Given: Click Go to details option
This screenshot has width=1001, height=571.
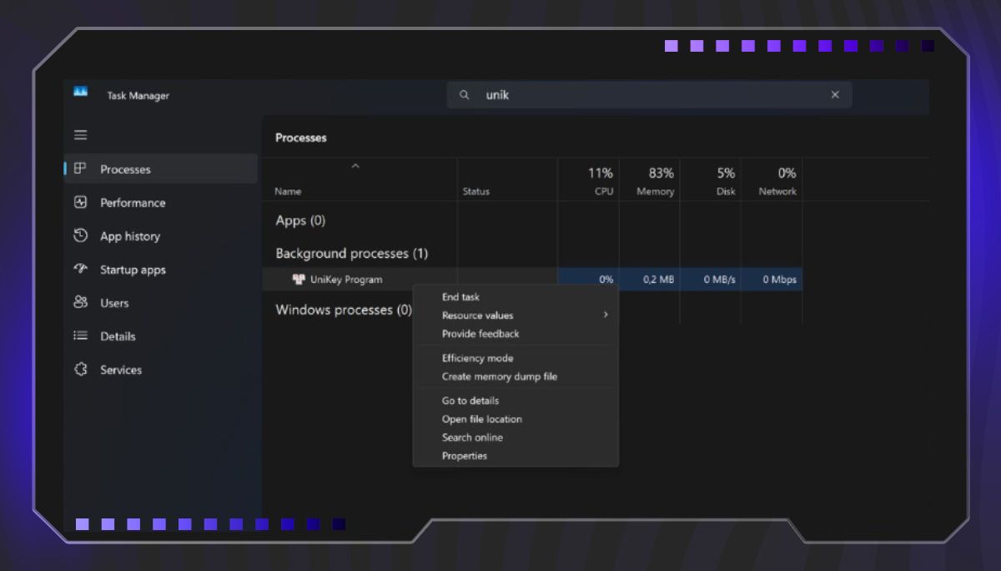Looking at the screenshot, I should coord(470,400).
